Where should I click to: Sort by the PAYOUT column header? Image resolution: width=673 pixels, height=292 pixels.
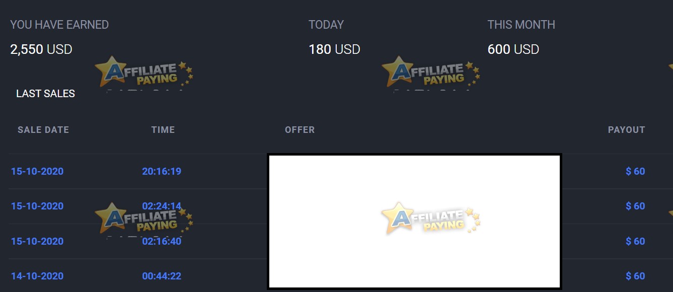(x=626, y=129)
